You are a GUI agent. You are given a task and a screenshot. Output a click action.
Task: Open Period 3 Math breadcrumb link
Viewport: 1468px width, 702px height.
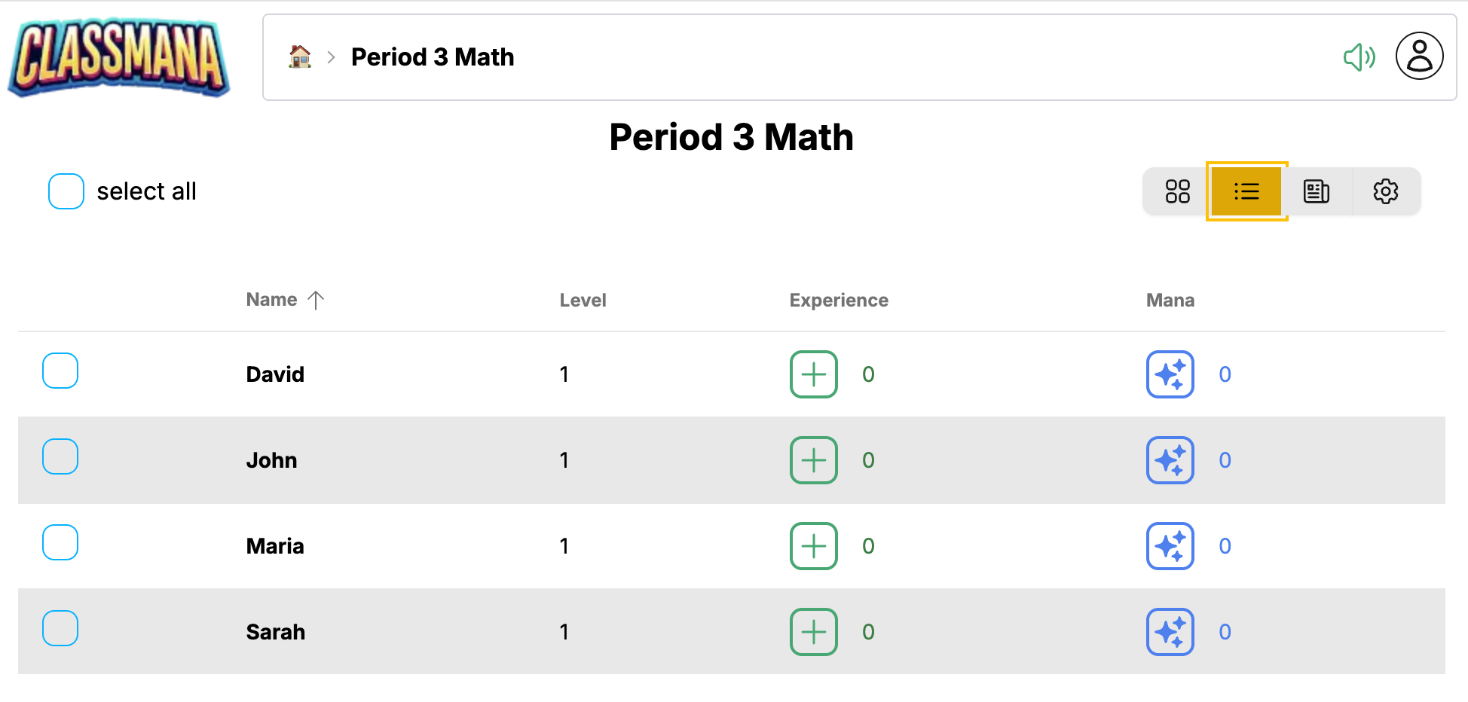[433, 57]
